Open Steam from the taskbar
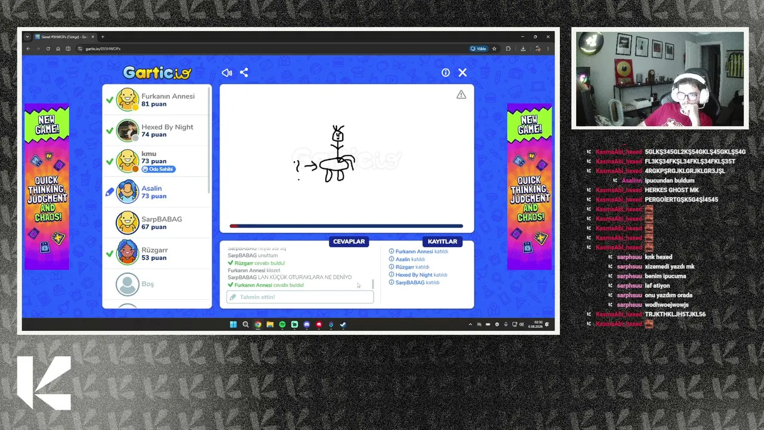The height and width of the screenshot is (430, 764). point(343,324)
